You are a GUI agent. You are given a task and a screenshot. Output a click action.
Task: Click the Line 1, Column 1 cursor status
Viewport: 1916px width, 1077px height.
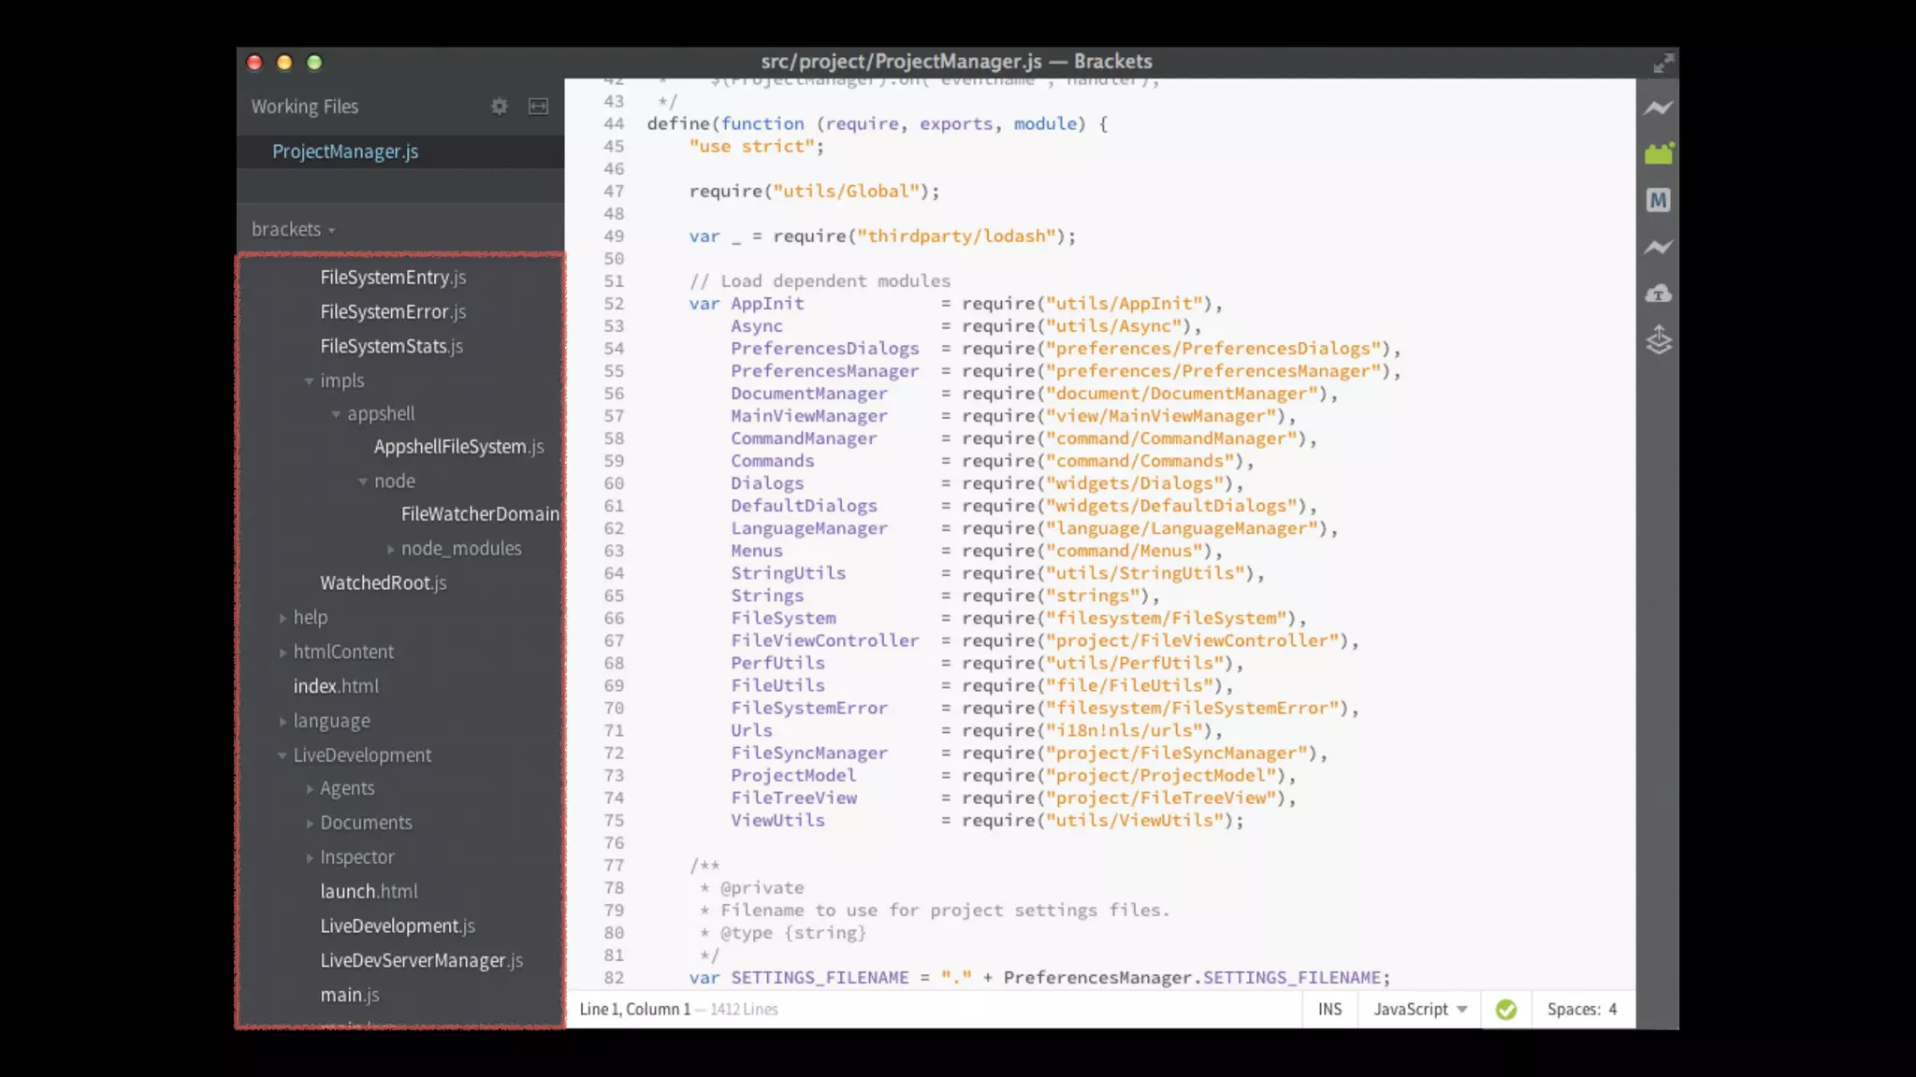(634, 1010)
